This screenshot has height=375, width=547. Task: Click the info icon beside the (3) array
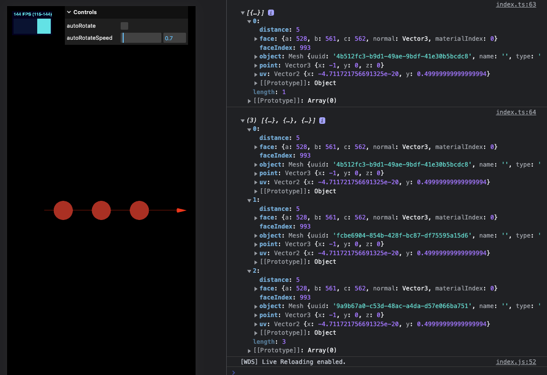coord(322,121)
